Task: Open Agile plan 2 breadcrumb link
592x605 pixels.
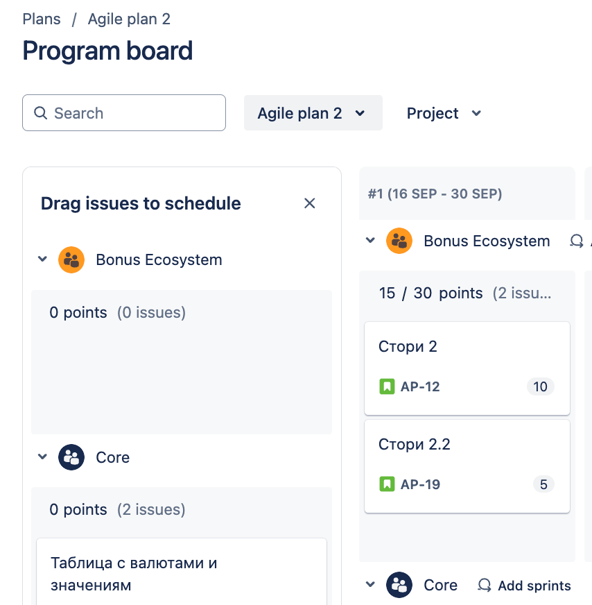Action: pyautogui.click(x=129, y=19)
